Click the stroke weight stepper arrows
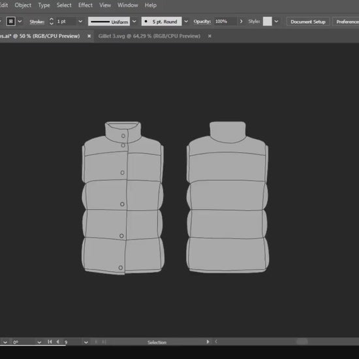359x359 pixels. [x=52, y=22]
